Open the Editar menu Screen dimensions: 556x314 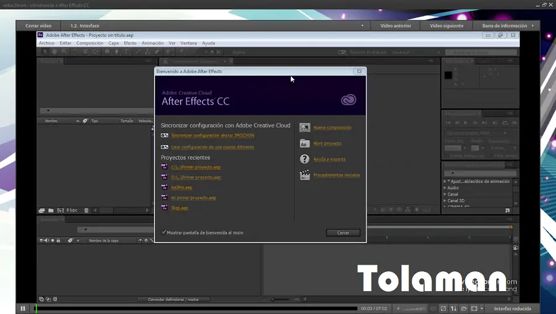[x=65, y=43]
